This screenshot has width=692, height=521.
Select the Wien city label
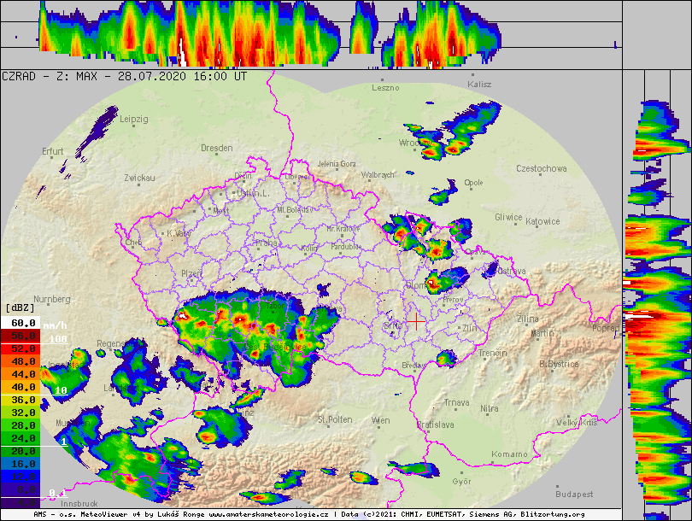click(x=380, y=420)
